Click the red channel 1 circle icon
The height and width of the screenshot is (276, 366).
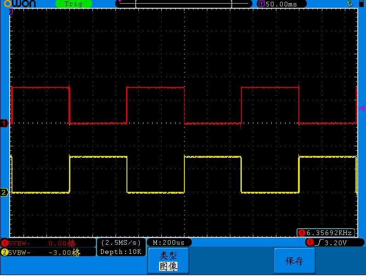coord(5,243)
